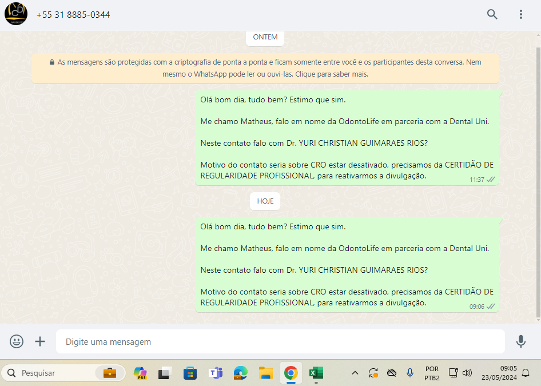
Task: Click the chat vertical scrollbar
Action: coord(538,183)
